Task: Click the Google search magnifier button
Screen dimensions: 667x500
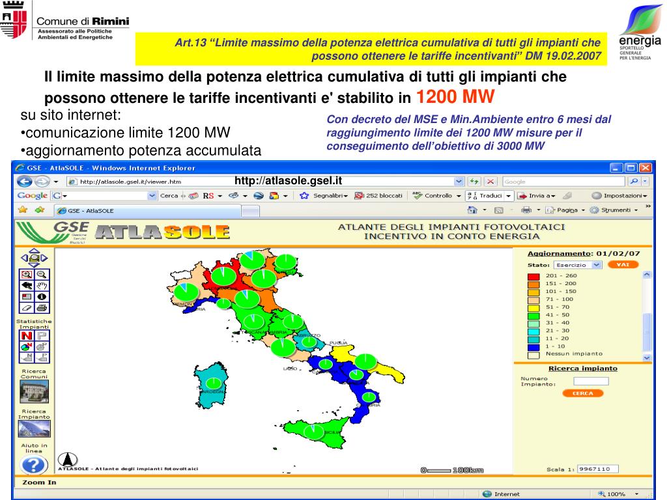Action: pos(634,182)
